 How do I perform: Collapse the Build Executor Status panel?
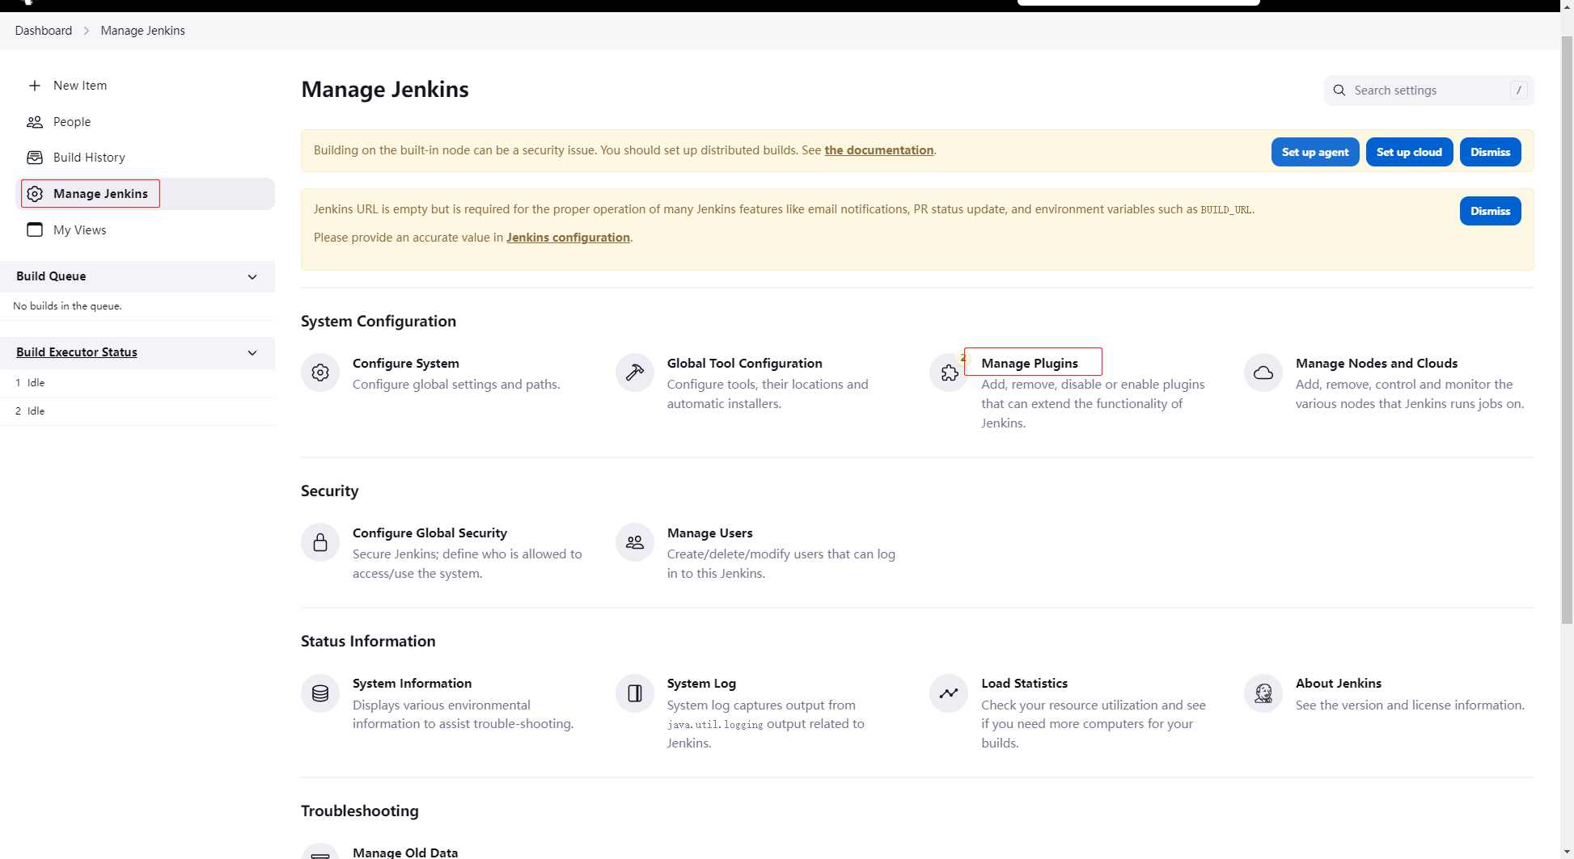252,352
